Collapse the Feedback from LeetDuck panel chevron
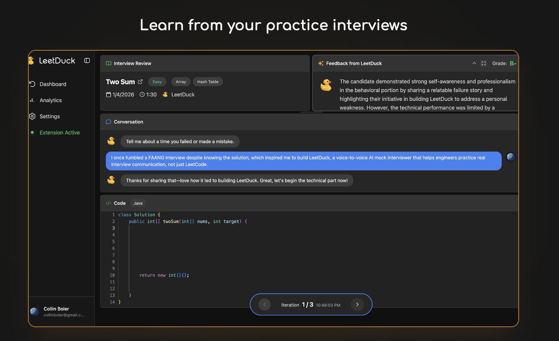This screenshot has width=559, height=341. pyautogui.click(x=474, y=63)
